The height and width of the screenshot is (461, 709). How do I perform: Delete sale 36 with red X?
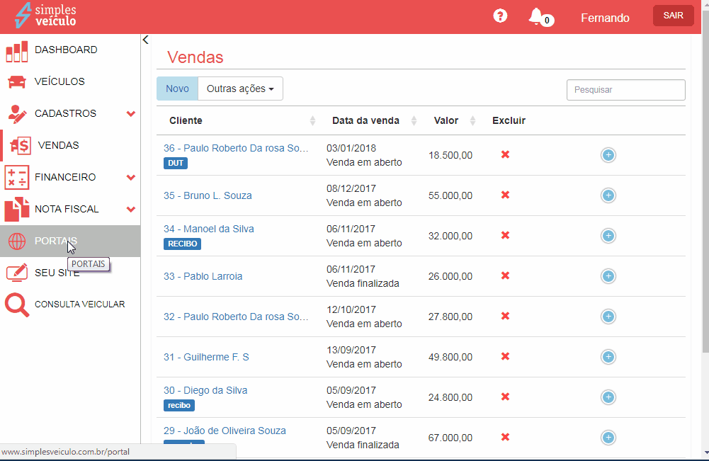click(505, 155)
